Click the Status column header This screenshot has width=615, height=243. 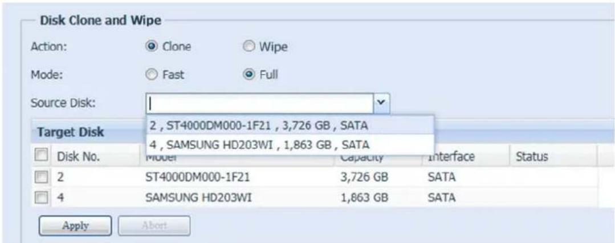(532, 157)
